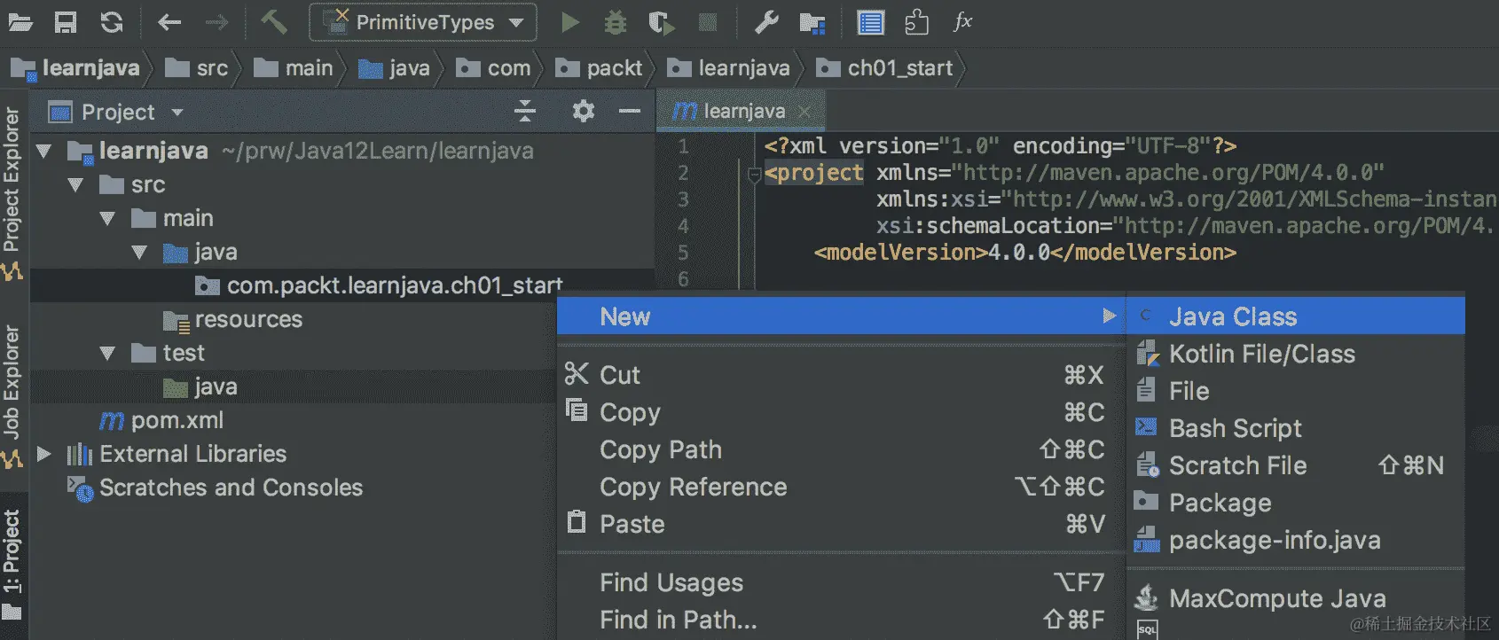The image size is (1499, 640).
Task: Choose Paste from context menu
Action: click(x=841, y=524)
